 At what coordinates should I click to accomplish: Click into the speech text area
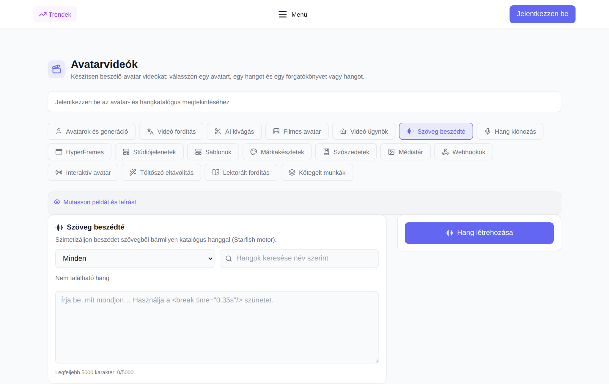217,327
